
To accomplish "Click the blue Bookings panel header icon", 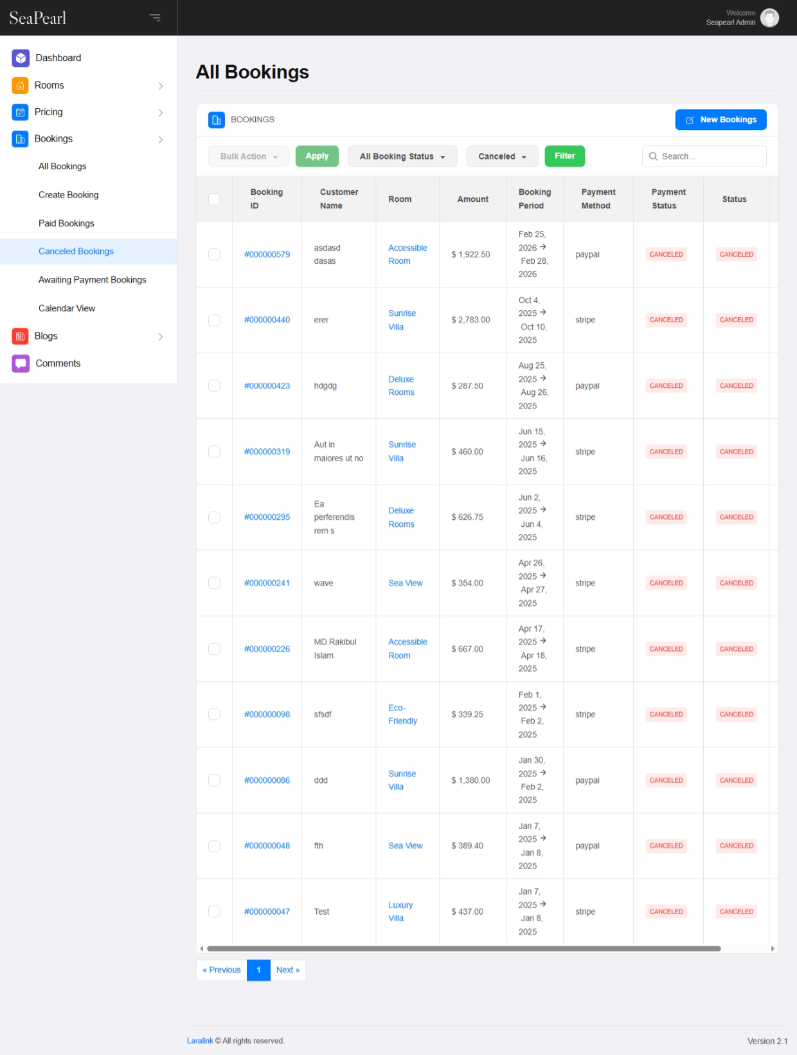I will [217, 120].
